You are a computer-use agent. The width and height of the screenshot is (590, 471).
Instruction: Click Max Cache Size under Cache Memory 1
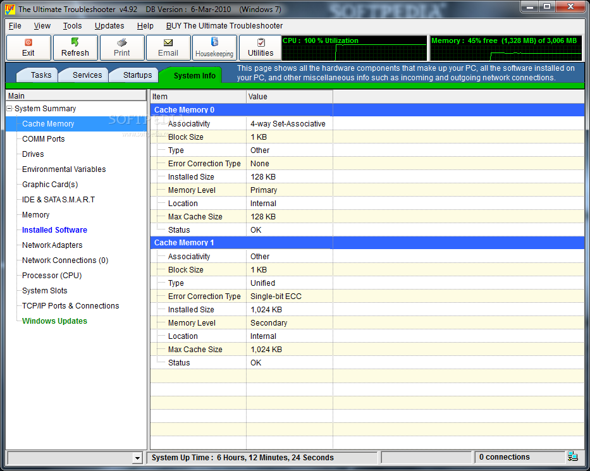click(x=195, y=350)
